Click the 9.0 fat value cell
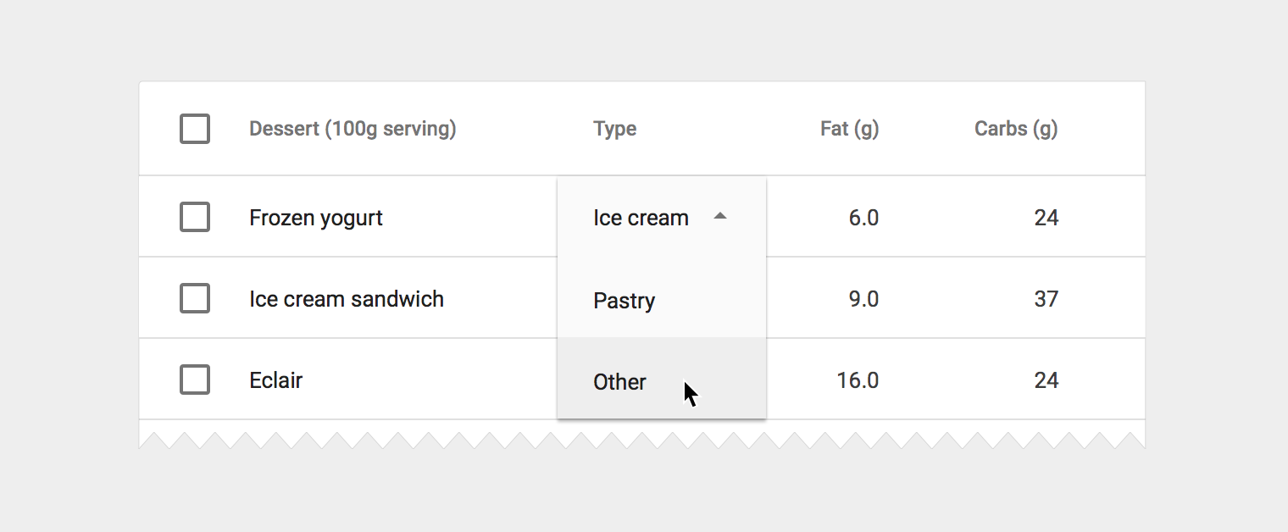The image size is (1288, 532). 863,299
